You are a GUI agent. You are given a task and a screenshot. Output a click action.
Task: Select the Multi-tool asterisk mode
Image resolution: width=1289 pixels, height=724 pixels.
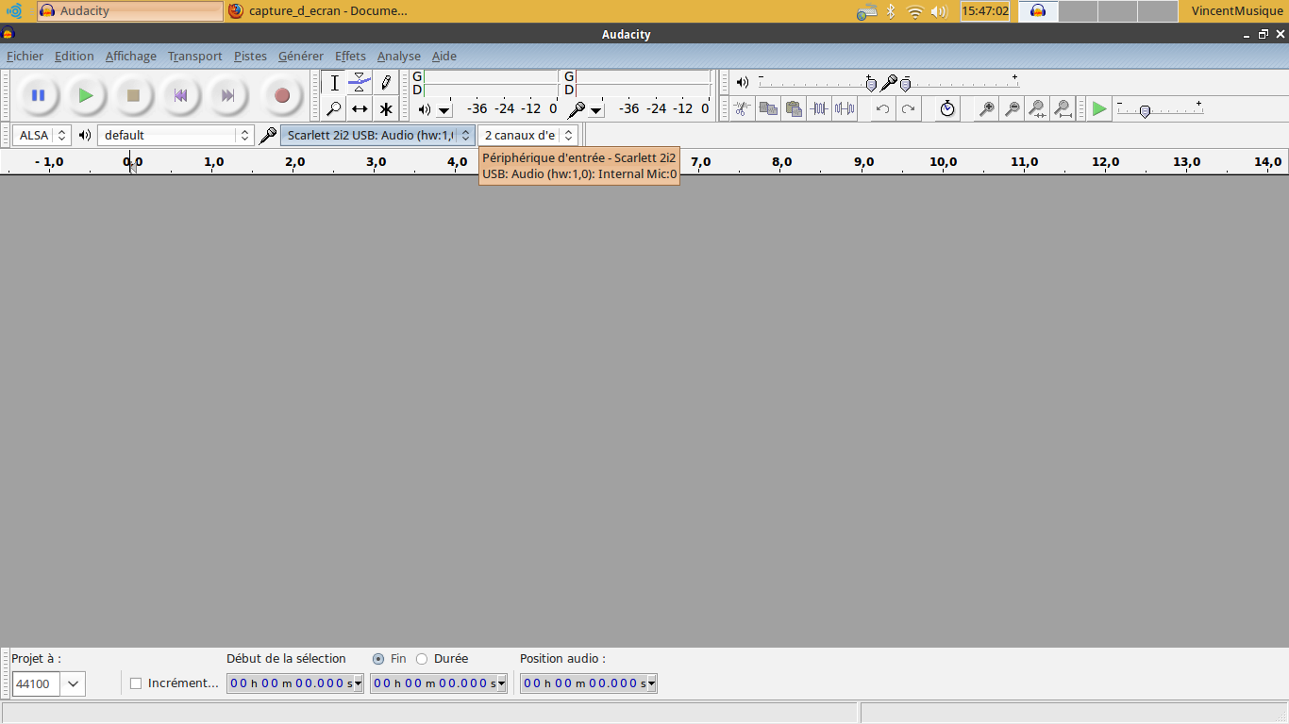pyautogui.click(x=386, y=109)
